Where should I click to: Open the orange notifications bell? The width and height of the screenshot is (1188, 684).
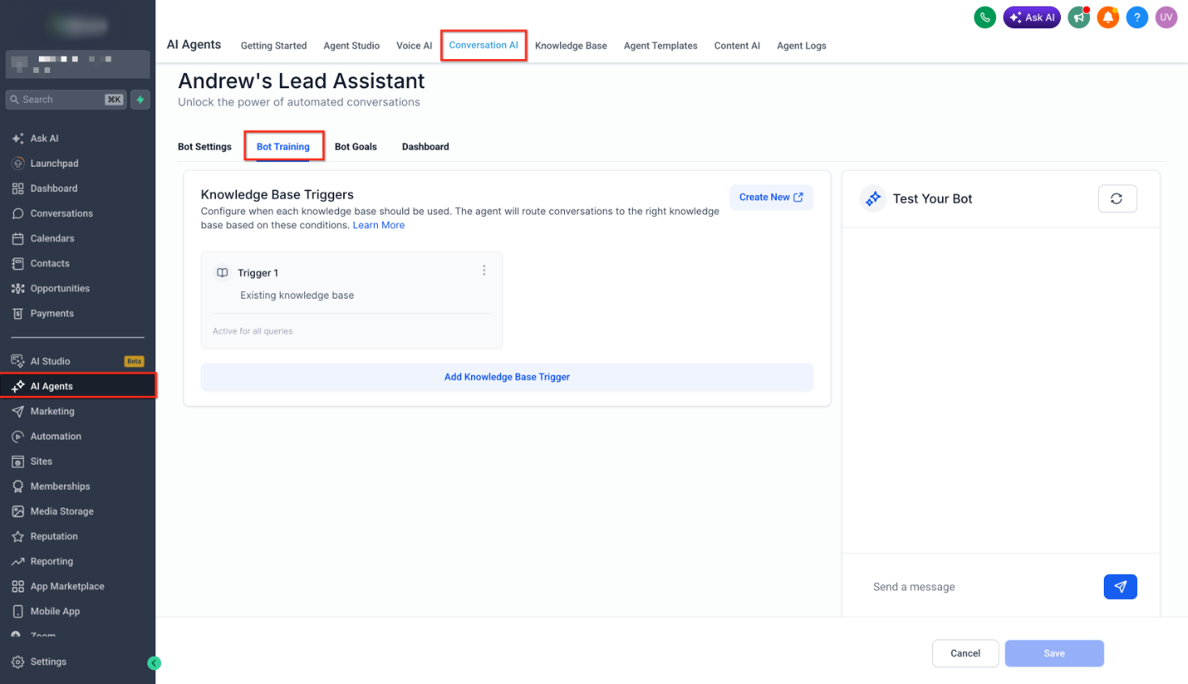click(1108, 17)
